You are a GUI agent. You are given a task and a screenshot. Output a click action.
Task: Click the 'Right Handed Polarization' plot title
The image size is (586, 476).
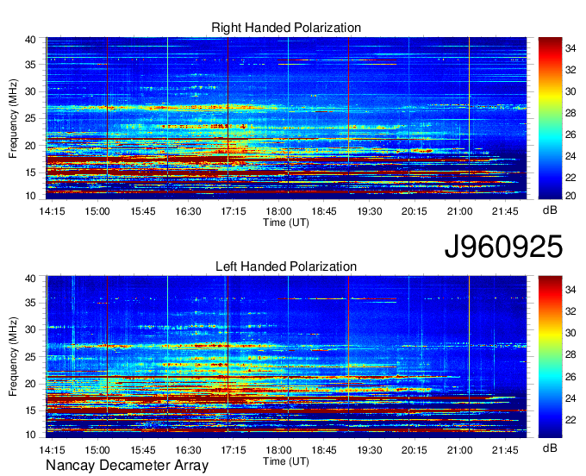click(x=286, y=28)
